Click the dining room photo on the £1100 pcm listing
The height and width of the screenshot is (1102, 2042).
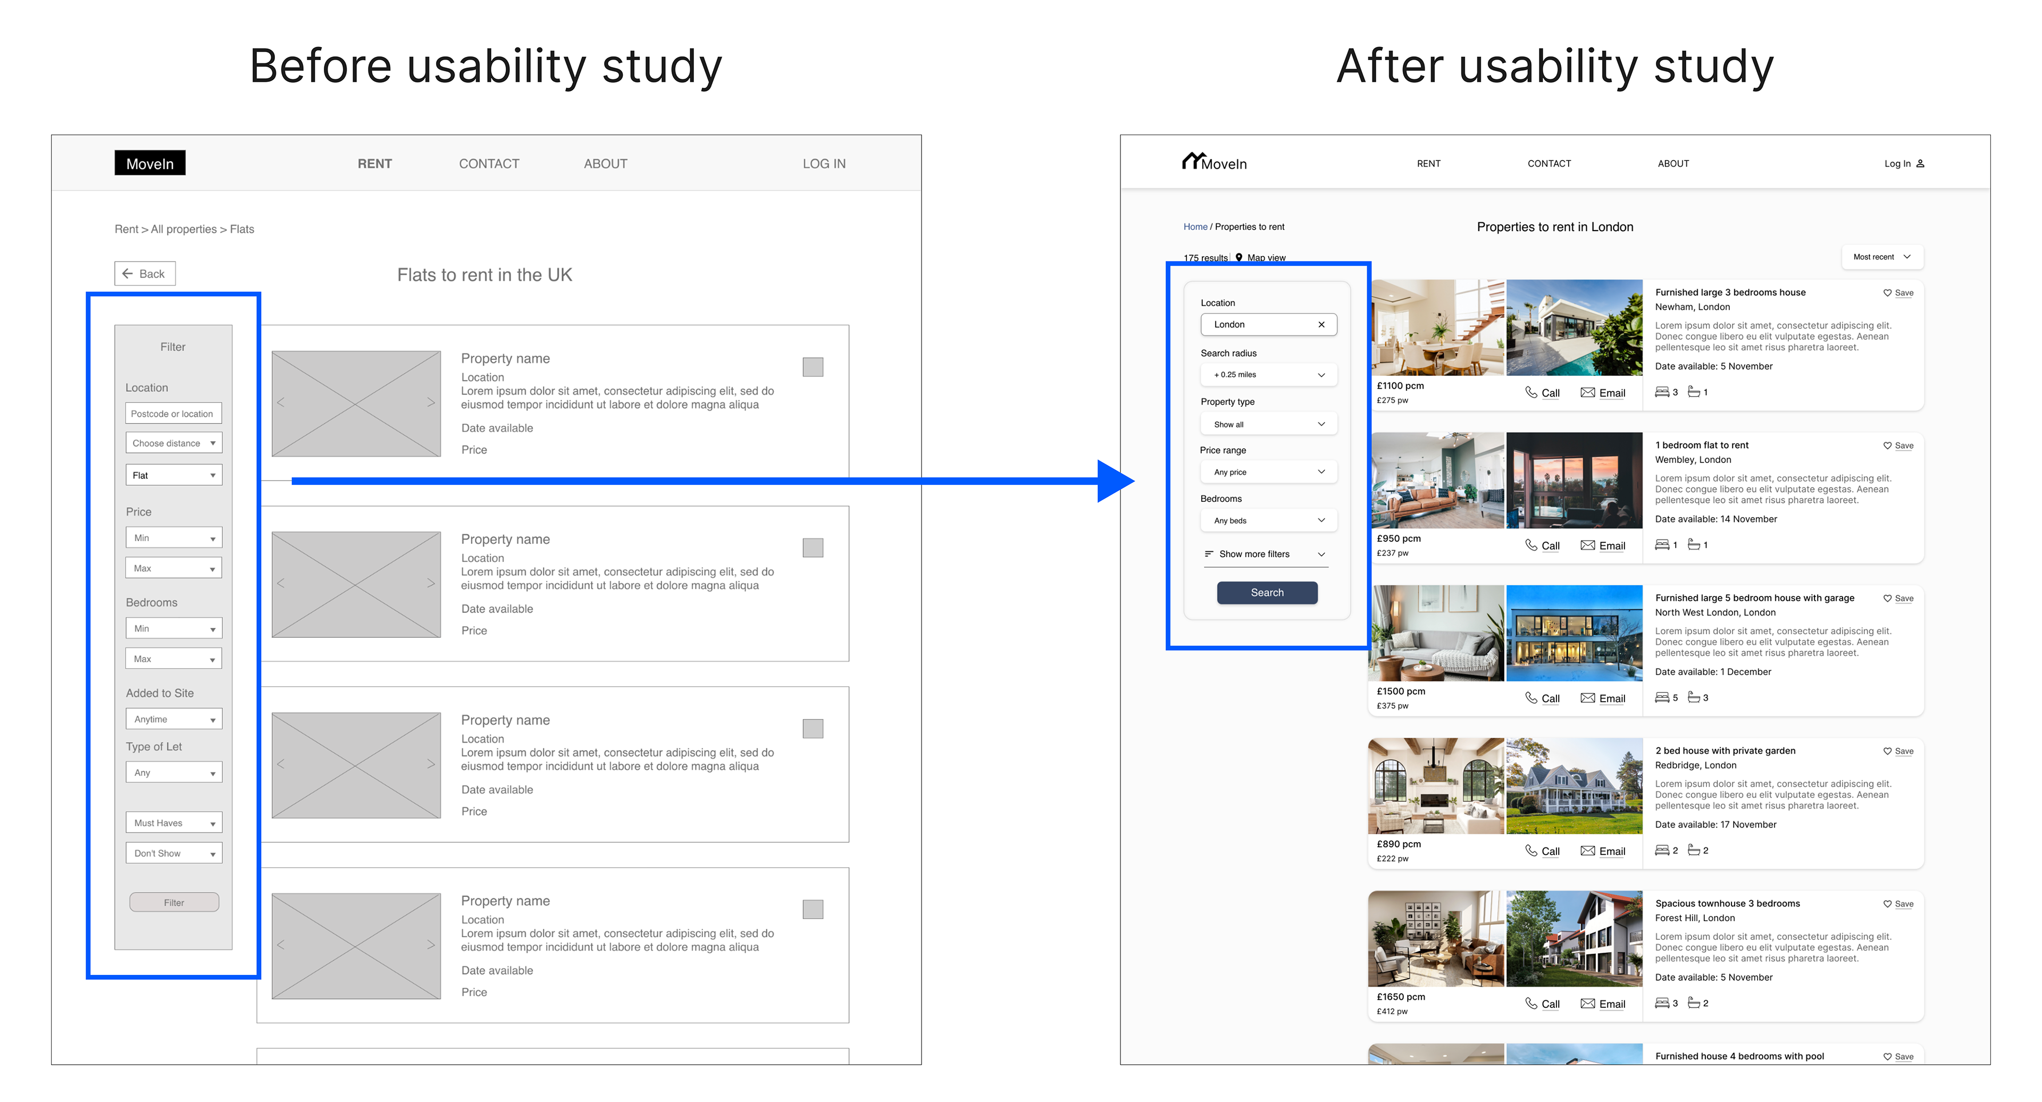click(x=1436, y=327)
